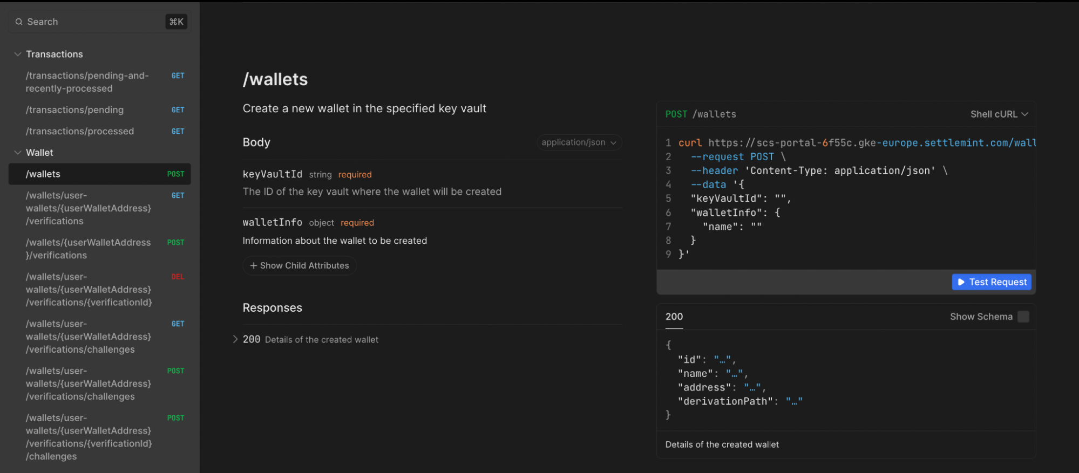
Task: Open POST verifications/{verificationId}/challenges endpoint
Action: point(99,437)
